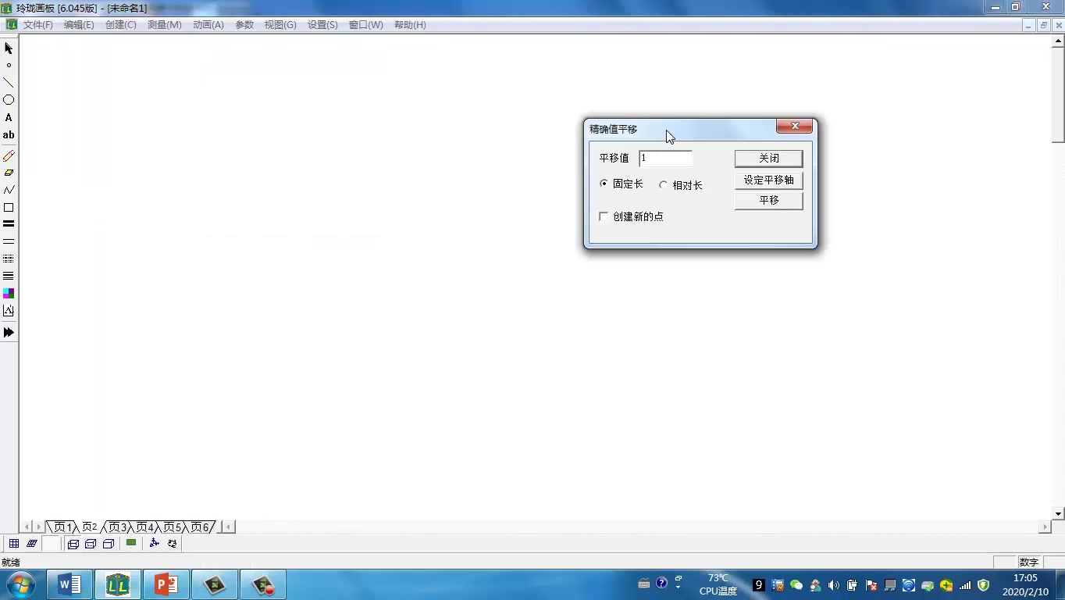Image resolution: width=1065 pixels, height=600 pixels.
Task: Switch to the 页5 tab
Action: coord(172,527)
